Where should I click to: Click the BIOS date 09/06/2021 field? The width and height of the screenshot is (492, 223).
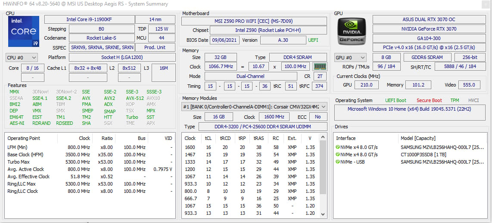pos(224,40)
